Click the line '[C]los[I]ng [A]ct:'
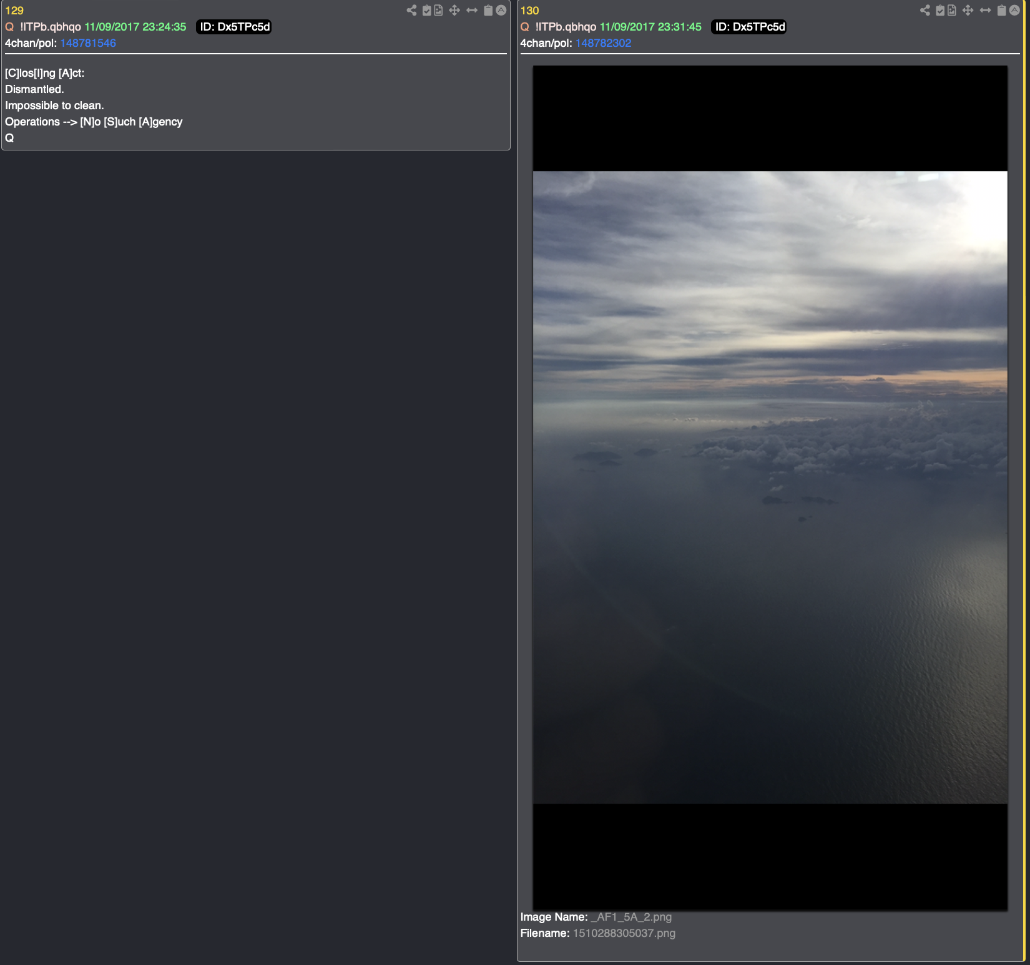This screenshot has height=965, width=1030. pyautogui.click(x=45, y=73)
